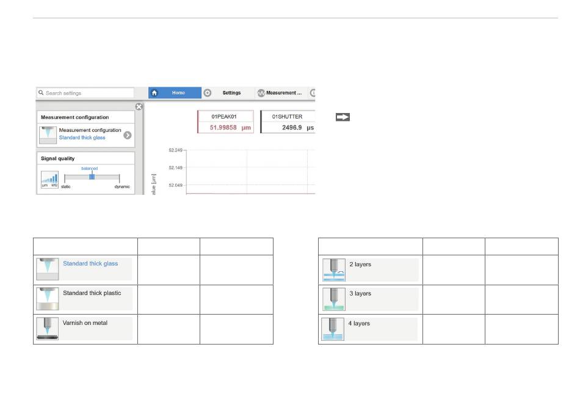Click the Settings gear icon
The height and width of the screenshot is (405, 580).
pyautogui.click(x=208, y=93)
